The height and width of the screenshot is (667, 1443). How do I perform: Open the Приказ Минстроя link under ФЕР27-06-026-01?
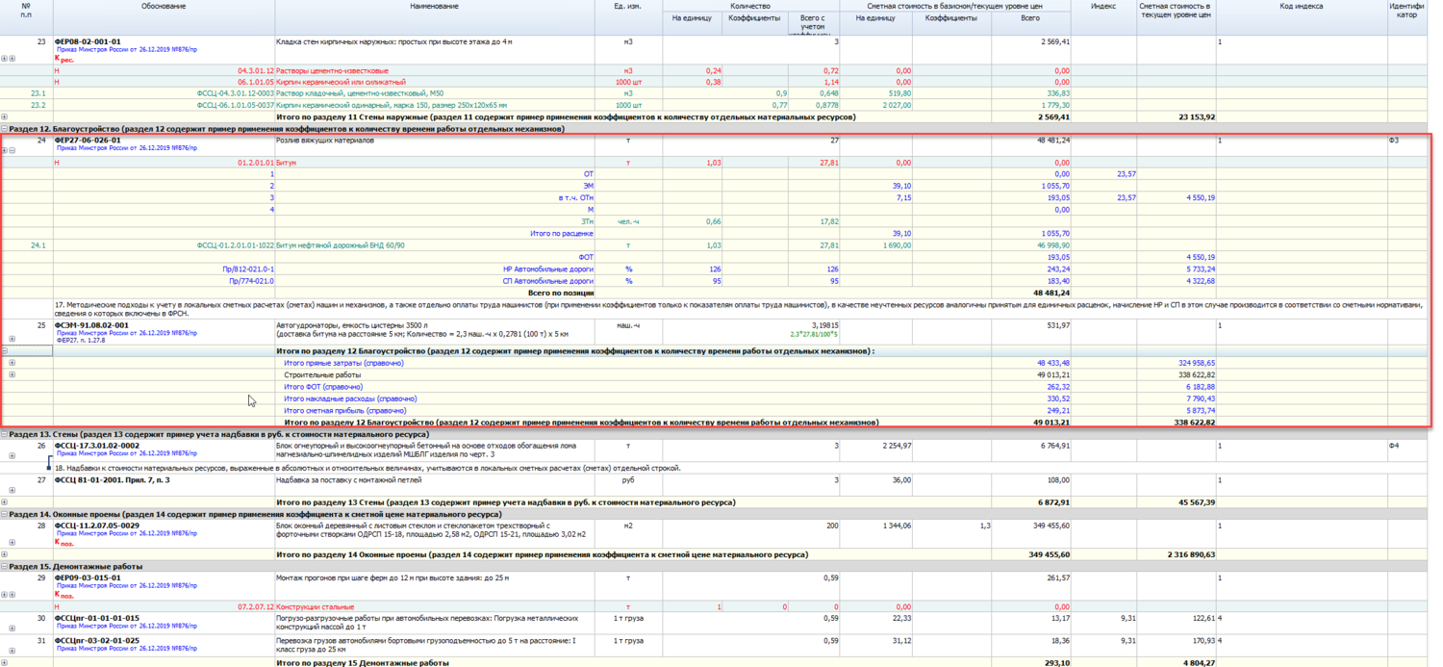tap(126, 148)
